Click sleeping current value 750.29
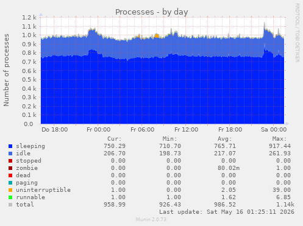Image resolution: width=303 pixels, height=226 pixels. (x=115, y=146)
